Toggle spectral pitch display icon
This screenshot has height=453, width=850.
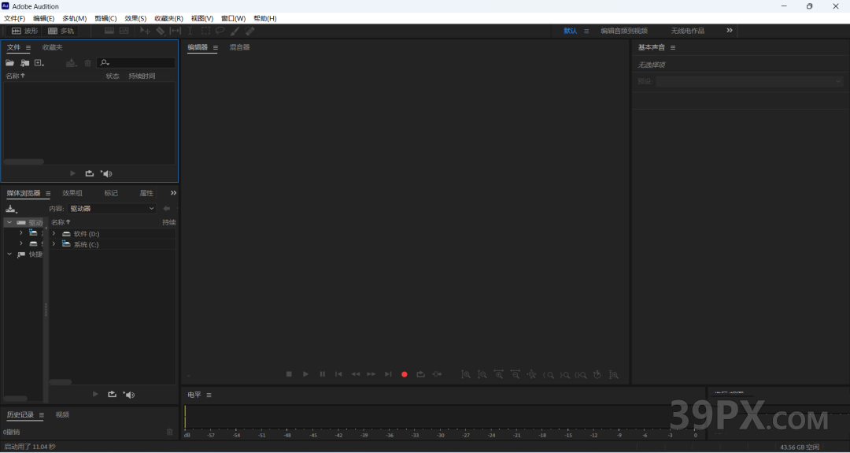click(124, 31)
